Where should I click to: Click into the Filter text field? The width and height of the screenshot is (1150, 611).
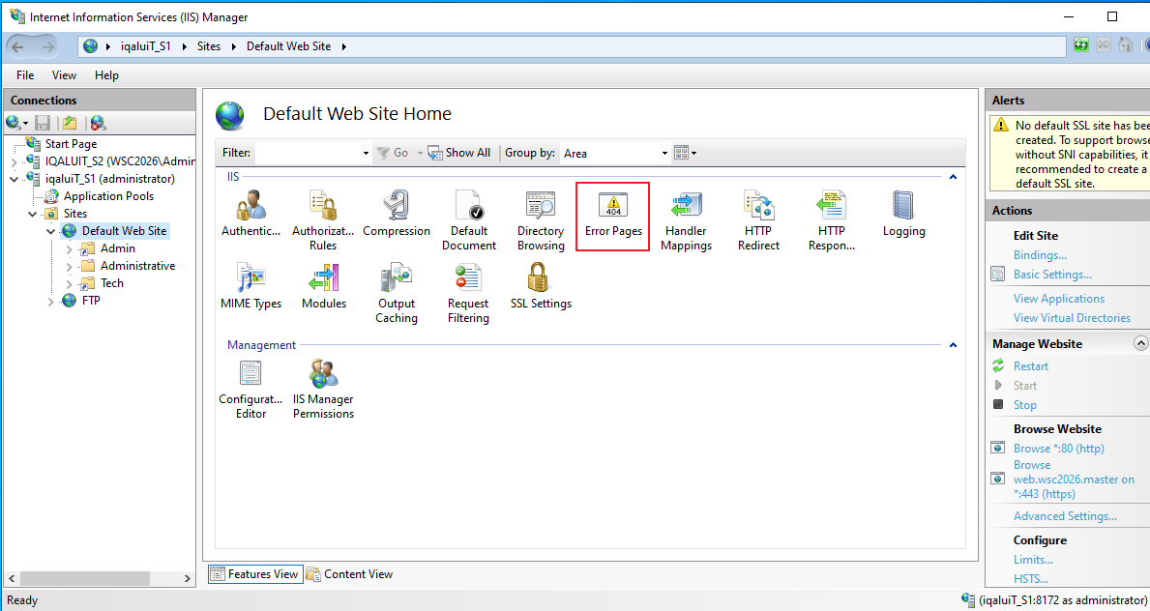pos(313,153)
